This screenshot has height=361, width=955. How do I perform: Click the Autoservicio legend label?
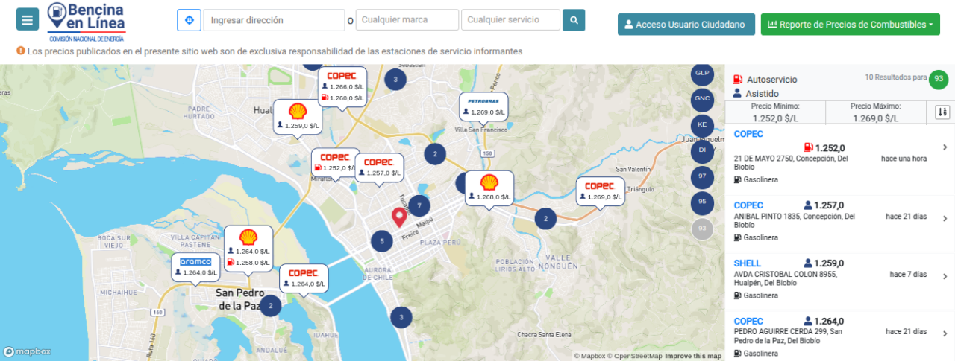[771, 79]
